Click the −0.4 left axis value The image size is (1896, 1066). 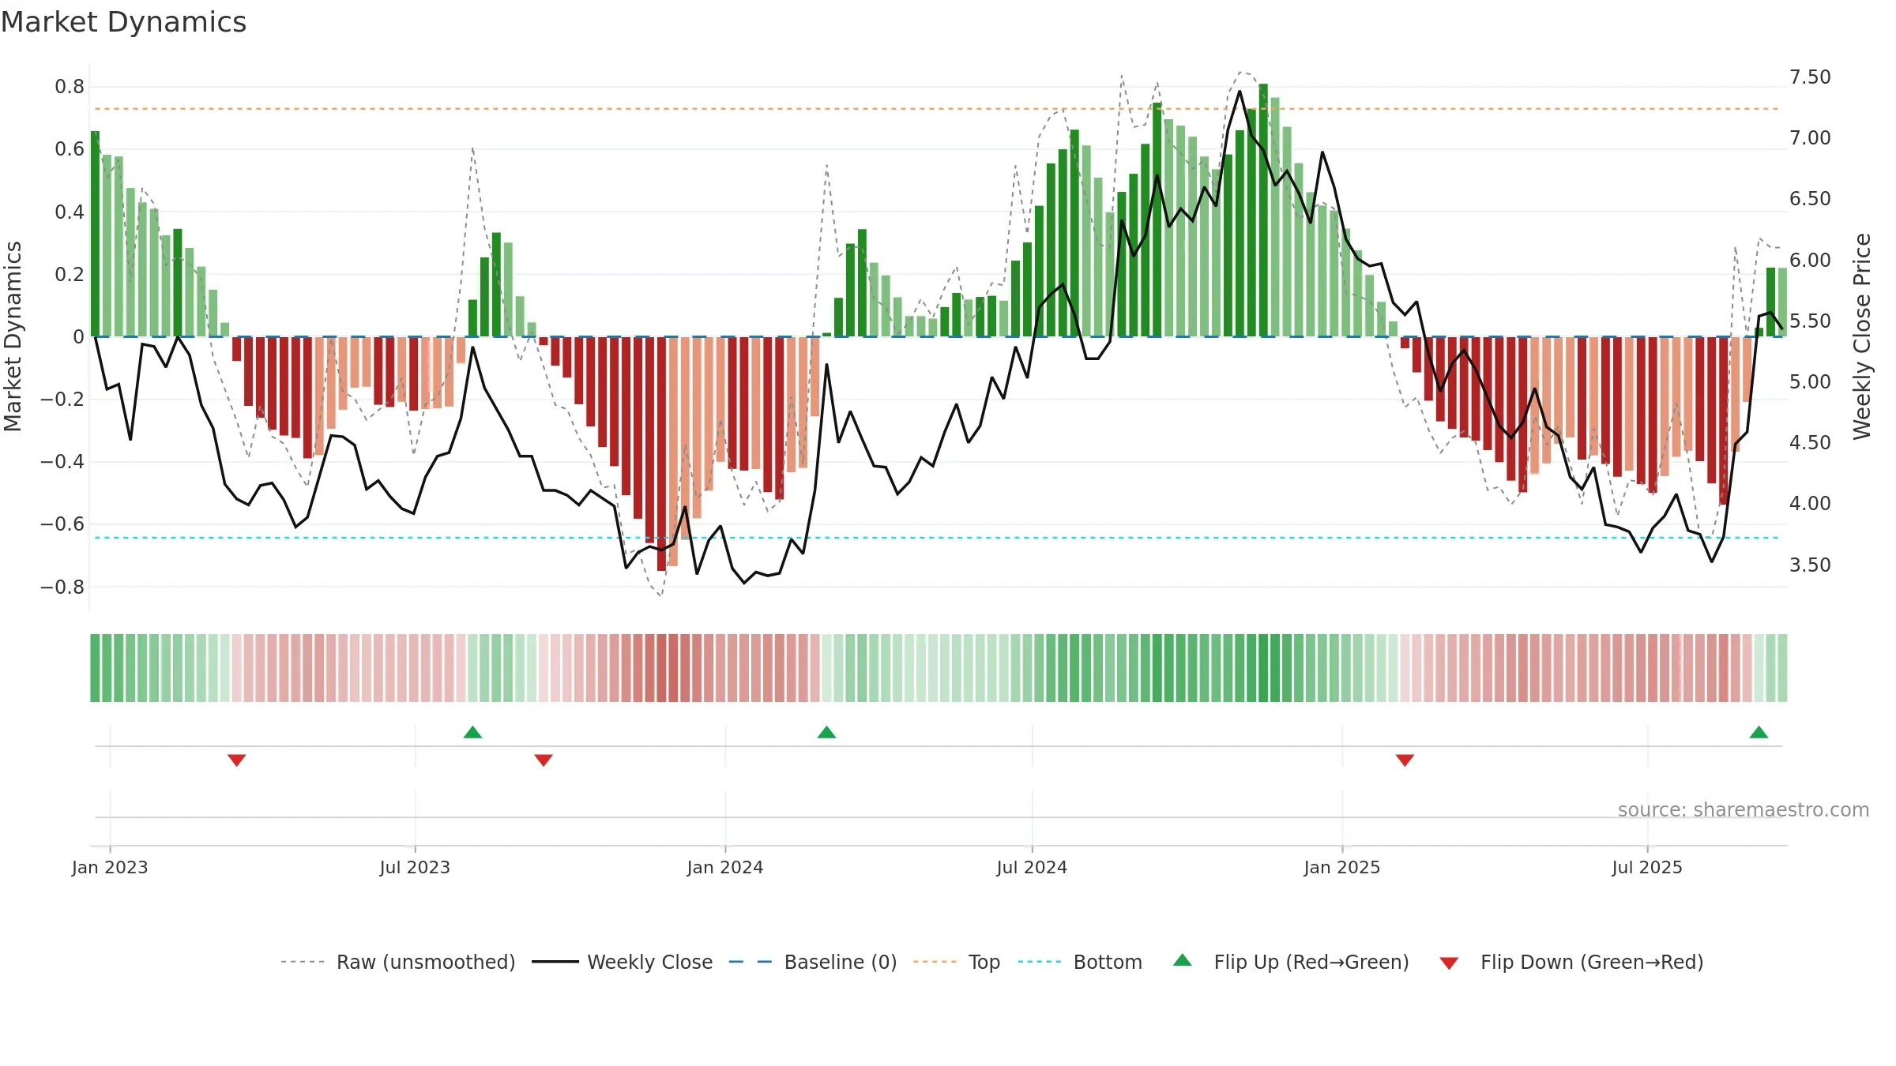pos(62,462)
